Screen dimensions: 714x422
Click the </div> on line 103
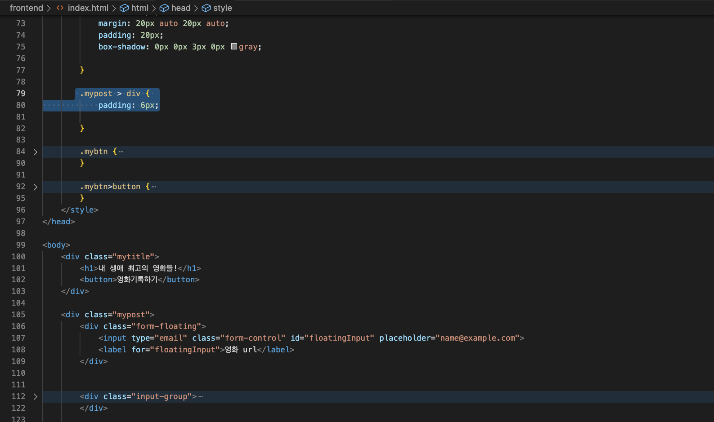75,291
